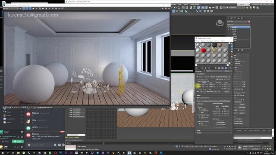Collapse the Coordinates rollout
276x155 pixels.
[x=214, y=74]
